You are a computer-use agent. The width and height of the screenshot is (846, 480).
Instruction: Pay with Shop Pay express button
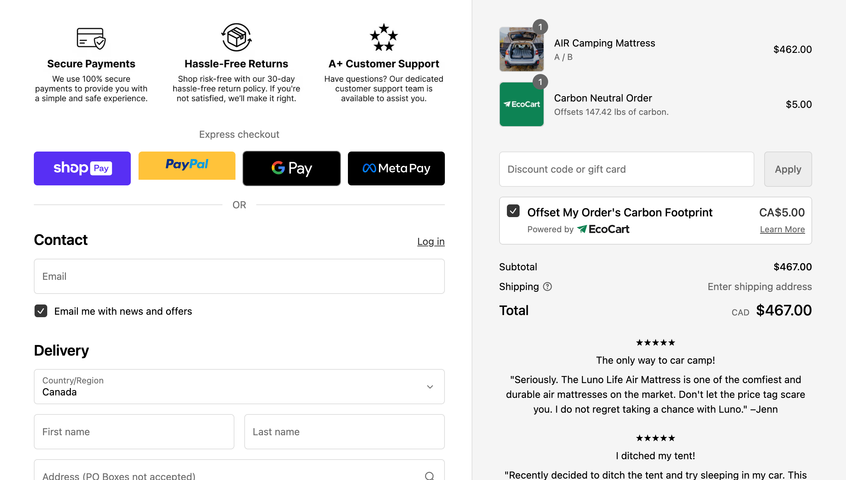82,168
